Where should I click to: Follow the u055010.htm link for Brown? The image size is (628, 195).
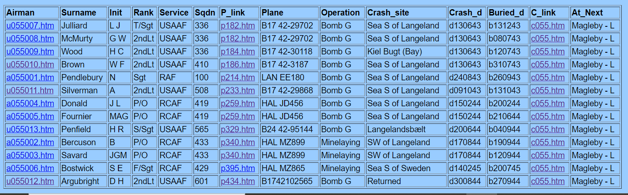coord(30,64)
